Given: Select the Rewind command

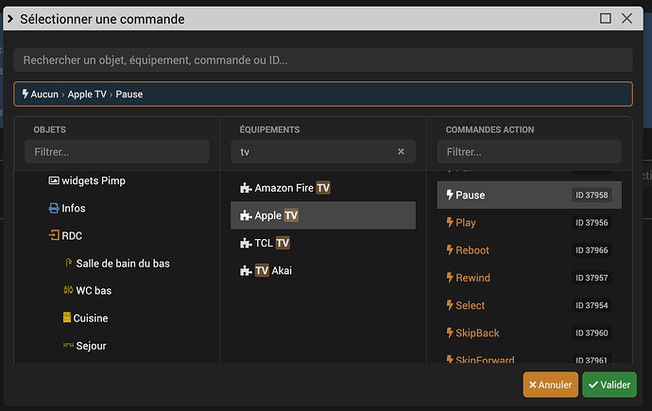Looking at the screenshot, I should 529,278.
